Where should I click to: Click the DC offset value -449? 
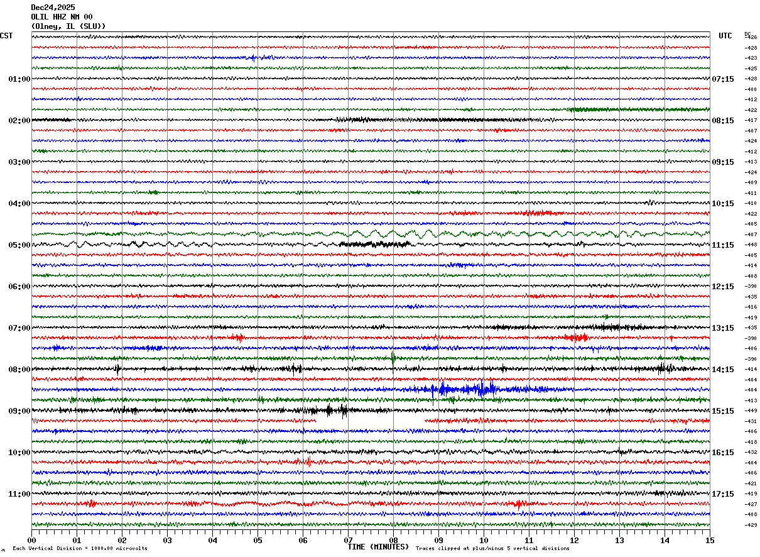[751, 411]
